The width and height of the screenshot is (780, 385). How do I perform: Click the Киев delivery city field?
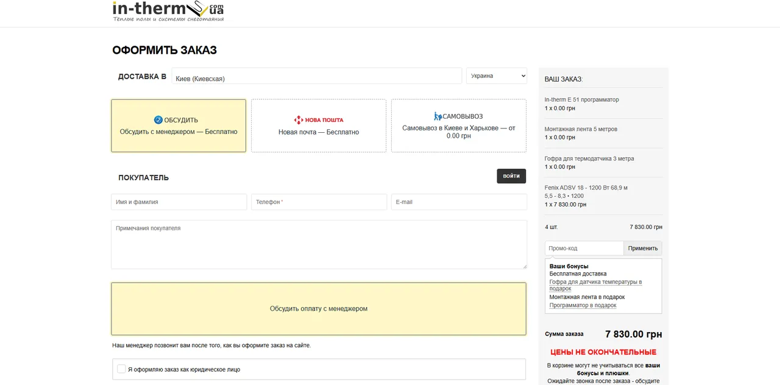click(317, 76)
